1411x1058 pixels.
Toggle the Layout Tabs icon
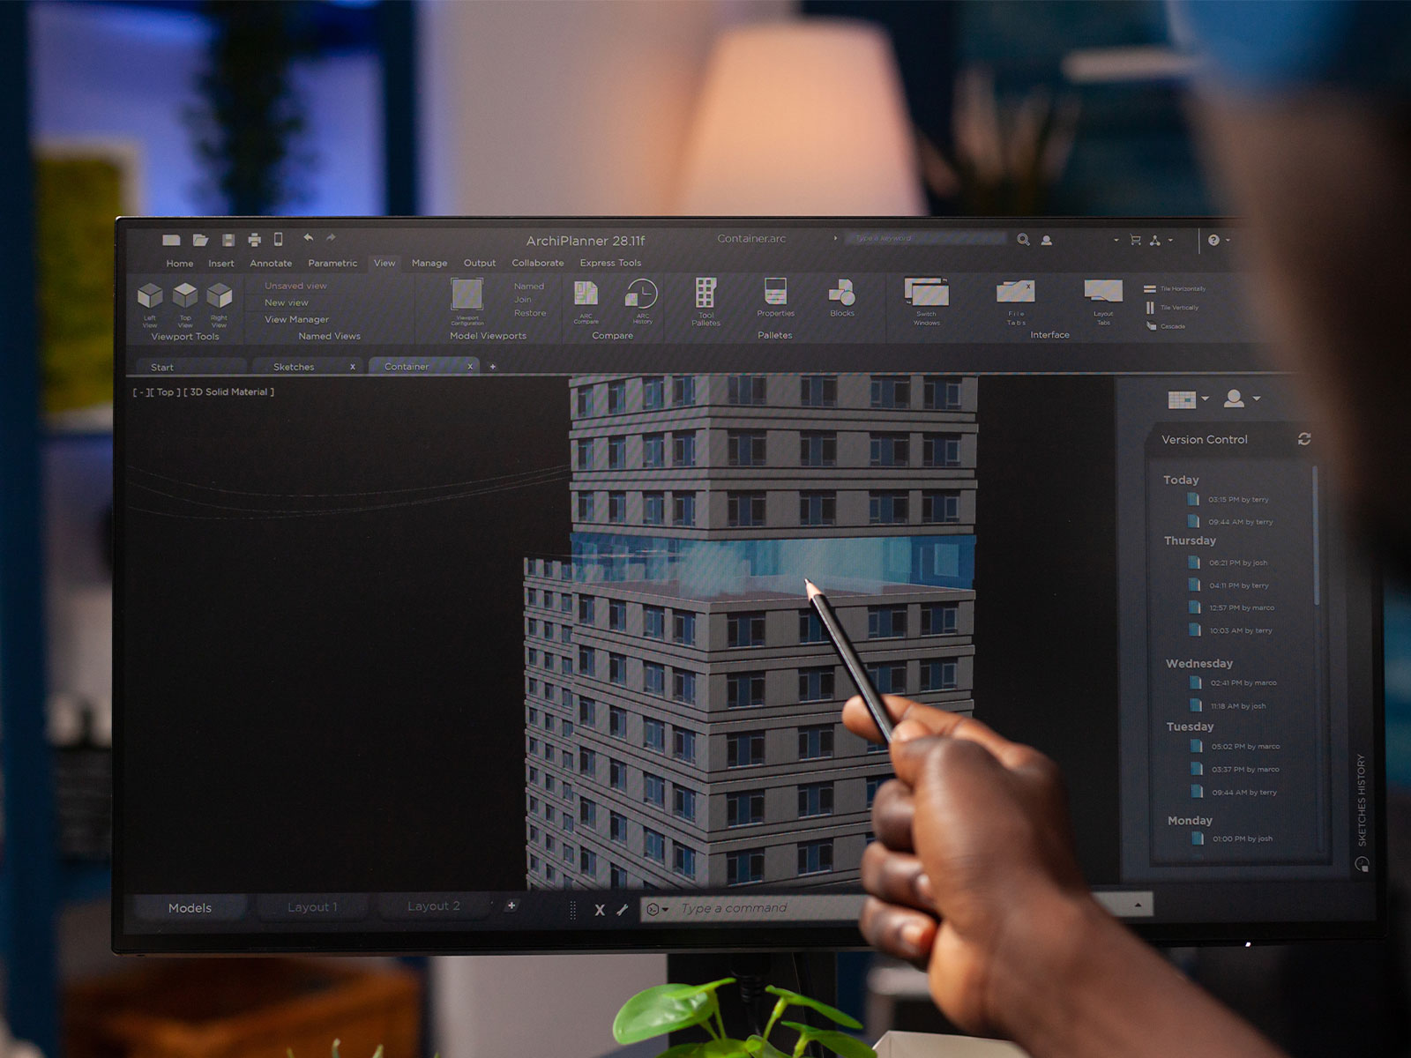point(1103,291)
